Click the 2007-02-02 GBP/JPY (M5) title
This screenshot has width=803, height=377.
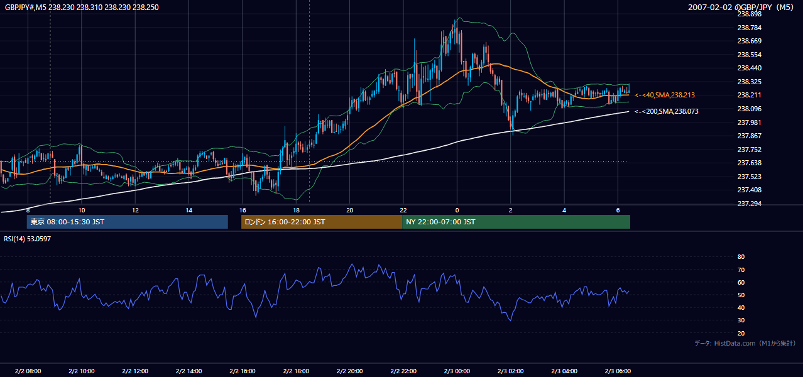click(x=741, y=8)
